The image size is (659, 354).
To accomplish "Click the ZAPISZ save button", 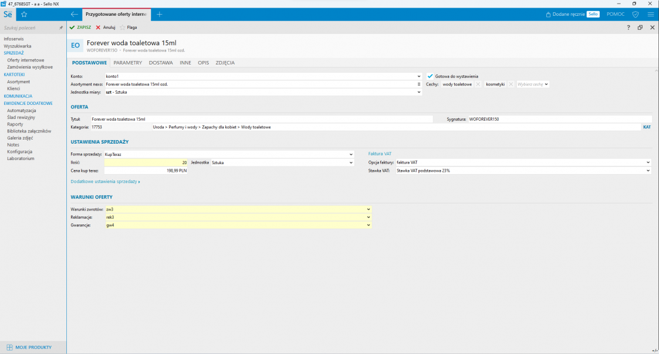I will (x=80, y=28).
